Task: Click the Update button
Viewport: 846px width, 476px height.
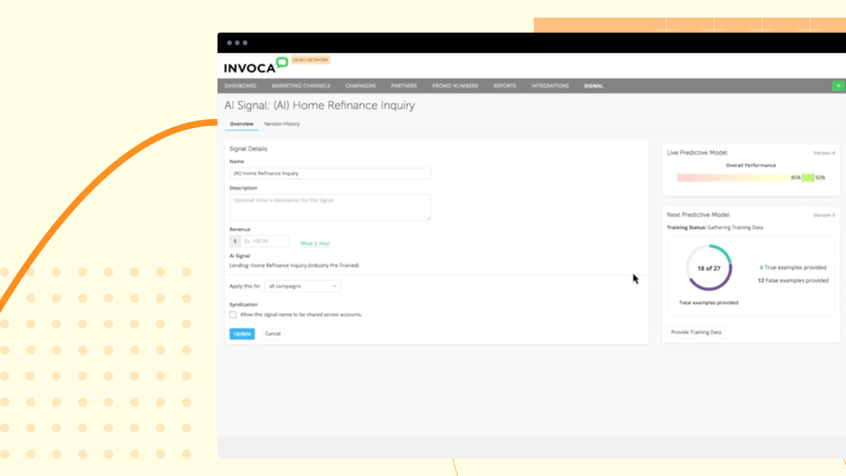Action: (242, 334)
